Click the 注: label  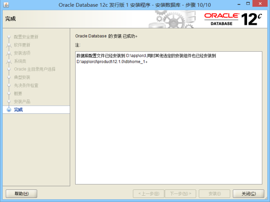tap(78, 45)
